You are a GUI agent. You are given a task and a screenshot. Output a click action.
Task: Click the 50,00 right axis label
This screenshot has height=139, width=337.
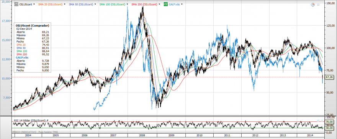pyautogui.click(x=330, y=92)
